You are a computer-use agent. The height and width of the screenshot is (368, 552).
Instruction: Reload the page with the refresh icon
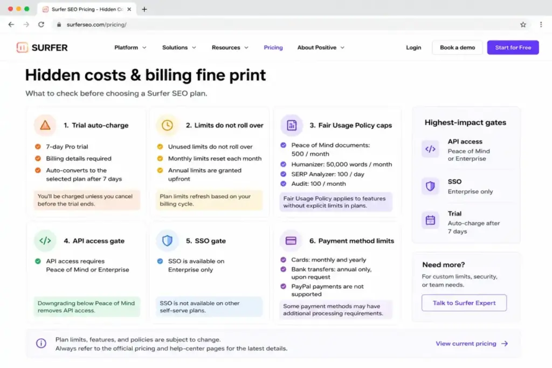click(41, 24)
